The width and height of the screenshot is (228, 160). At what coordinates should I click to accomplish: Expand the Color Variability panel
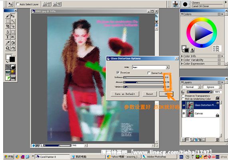click(x=182, y=60)
